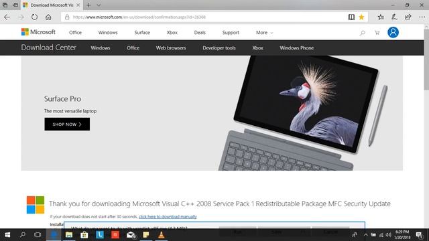Click the taskbar clock and date
Screen dimensions: 429x241
(402, 235)
